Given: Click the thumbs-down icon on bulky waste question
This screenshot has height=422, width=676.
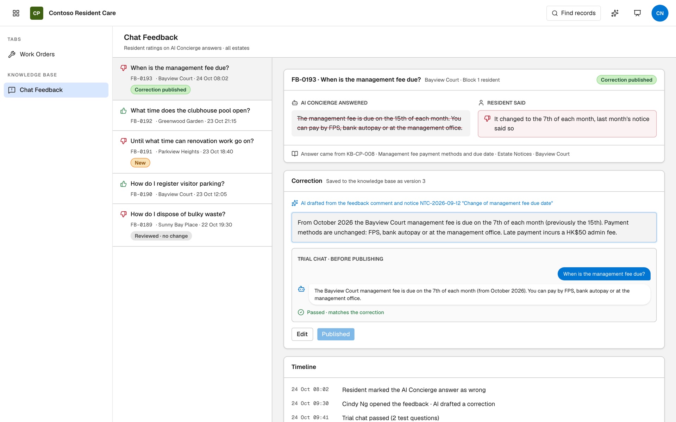Looking at the screenshot, I should [124, 214].
